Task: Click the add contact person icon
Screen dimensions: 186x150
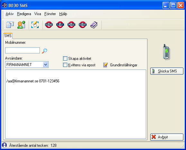Action: click(21, 25)
